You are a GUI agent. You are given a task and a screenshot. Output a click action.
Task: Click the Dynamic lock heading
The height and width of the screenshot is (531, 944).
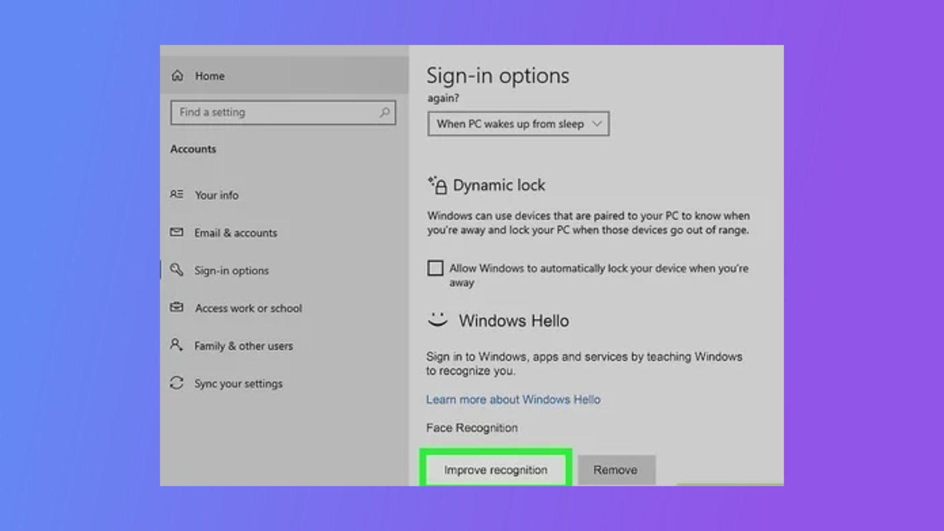point(499,185)
